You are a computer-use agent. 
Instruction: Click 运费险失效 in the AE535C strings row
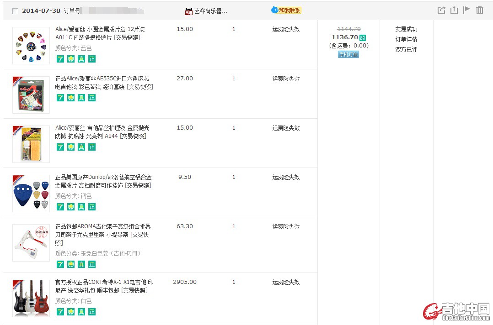pos(286,79)
